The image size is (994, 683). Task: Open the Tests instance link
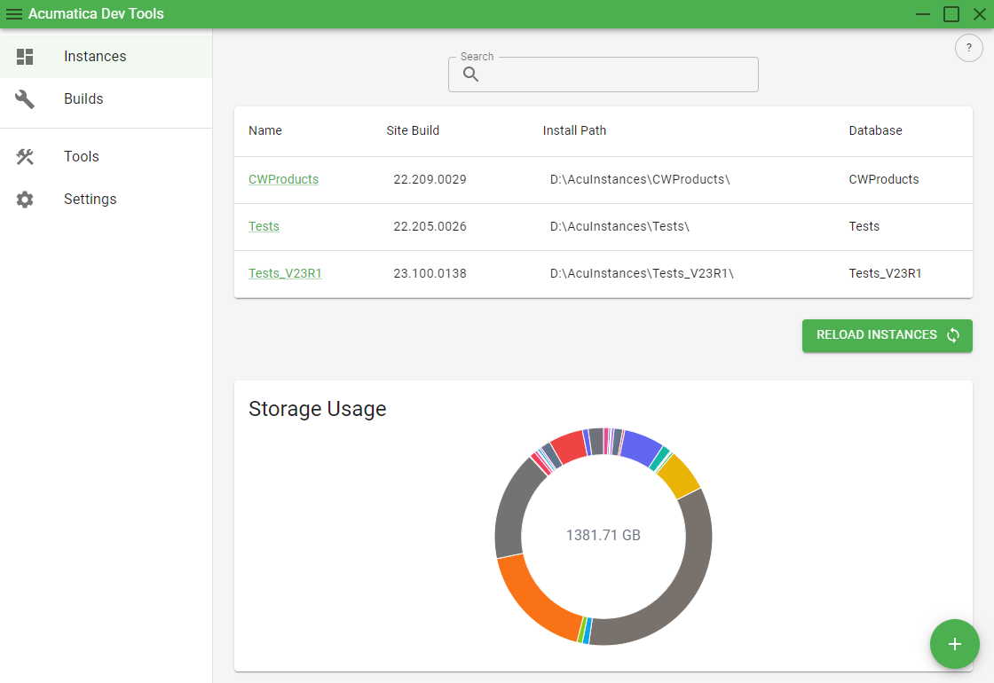tap(264, 226)
